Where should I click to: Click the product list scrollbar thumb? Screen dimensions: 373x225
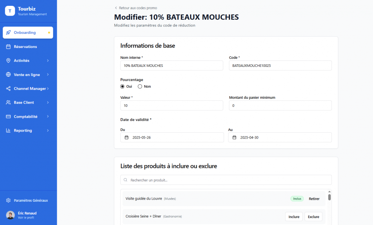point(329,197)
